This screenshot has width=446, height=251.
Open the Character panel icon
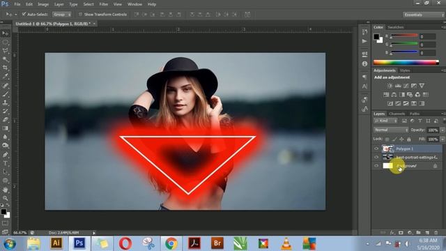[364, 86]
